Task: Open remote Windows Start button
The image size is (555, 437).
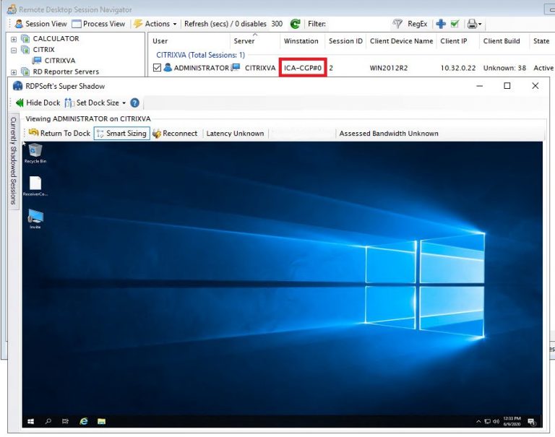Action: [x=31, y=421]
